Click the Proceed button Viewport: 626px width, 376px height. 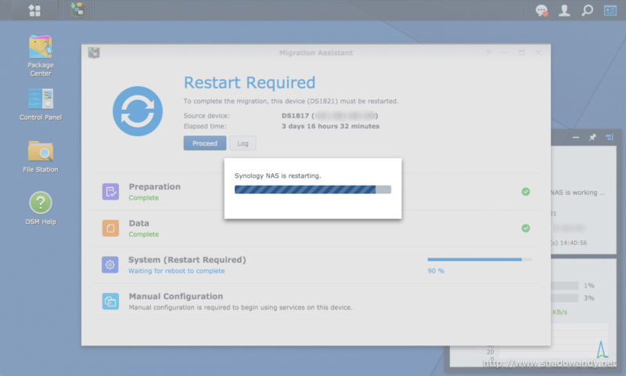click(205, 143)
